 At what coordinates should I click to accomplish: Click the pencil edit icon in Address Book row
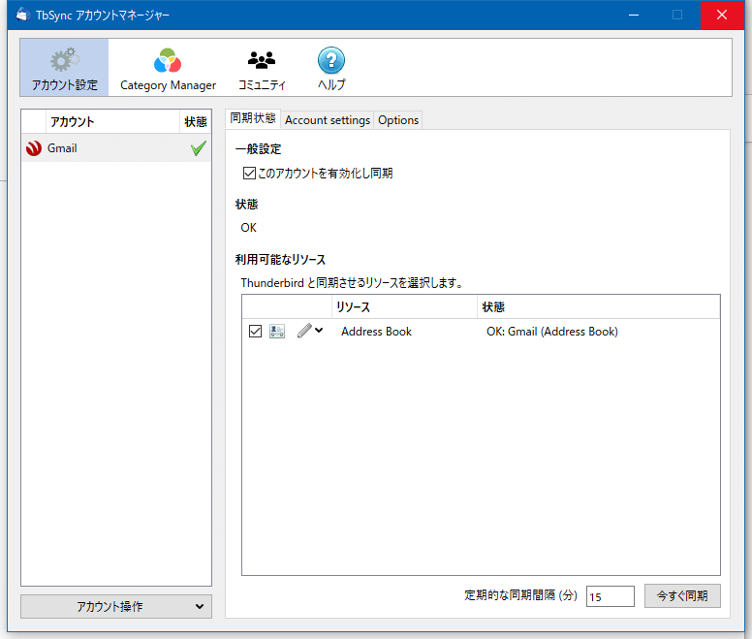[x=304, y=331]
